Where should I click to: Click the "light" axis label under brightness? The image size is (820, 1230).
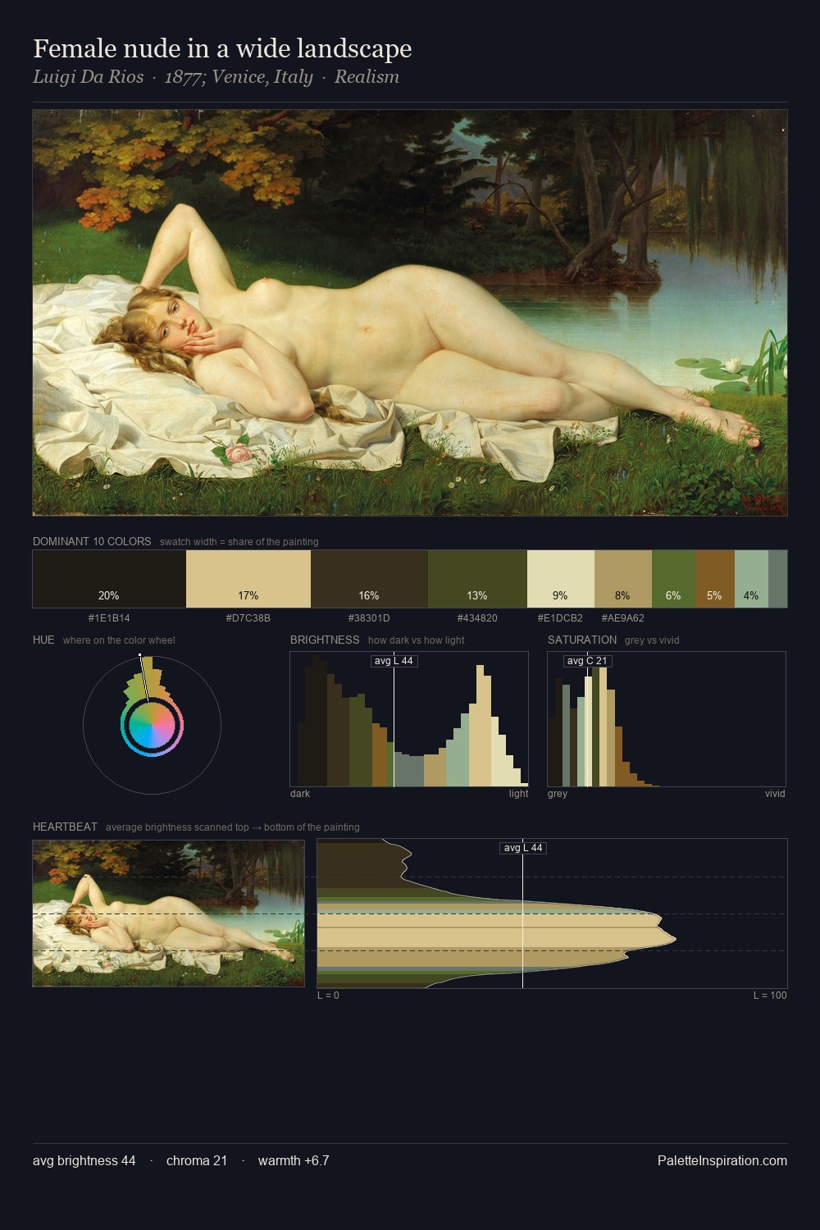point(518,794)
